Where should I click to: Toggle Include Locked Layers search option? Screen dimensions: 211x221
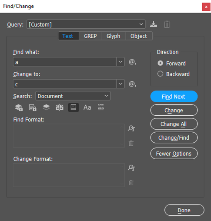[x=19, y=107]
